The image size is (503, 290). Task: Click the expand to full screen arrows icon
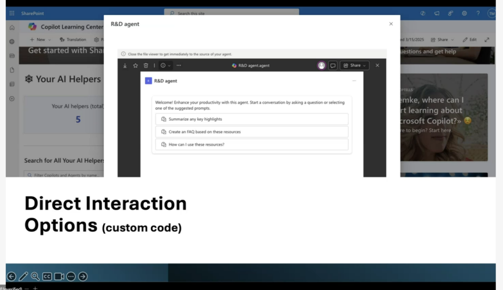coord(487,39)
